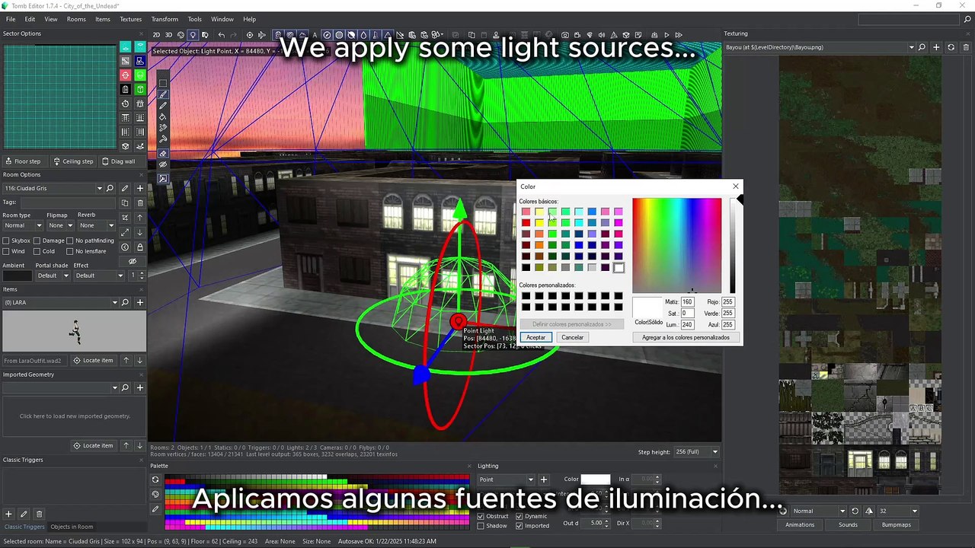This screenshot has height=548, width=975.
Task: Open the Room type dropdown set to Normal
Action: coord(23,225)
